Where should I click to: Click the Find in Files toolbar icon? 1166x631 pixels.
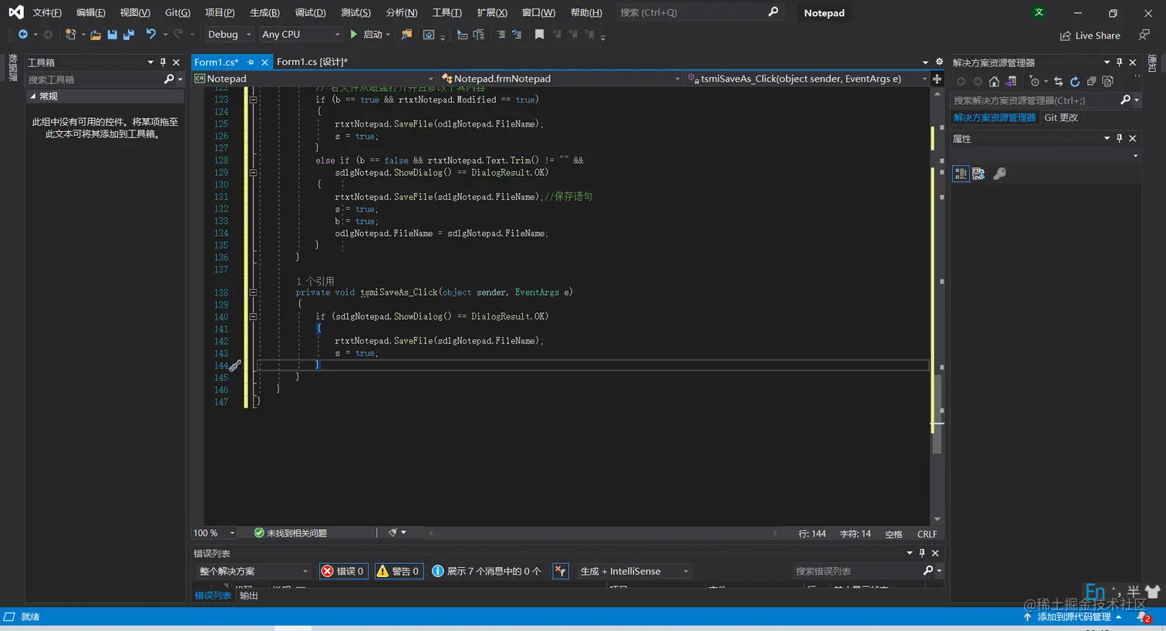coord(406,35)
